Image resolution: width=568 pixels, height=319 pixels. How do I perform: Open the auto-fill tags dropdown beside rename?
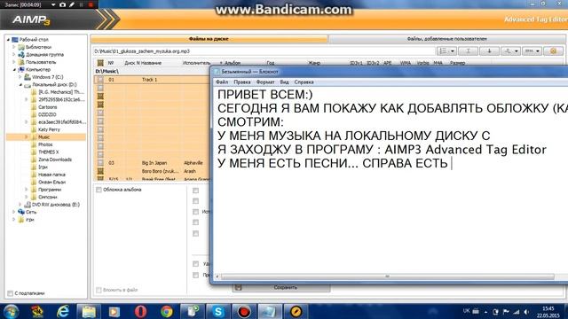511,51
